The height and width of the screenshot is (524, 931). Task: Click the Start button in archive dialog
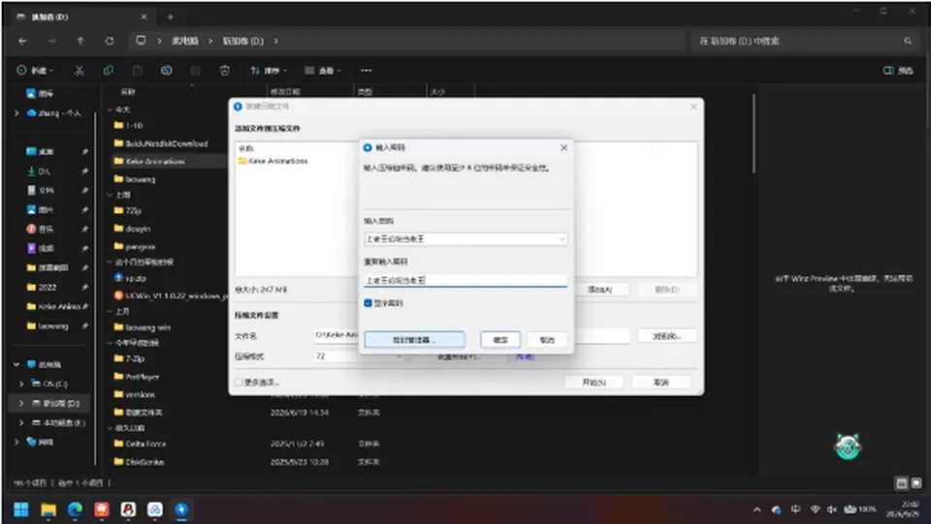594,383
